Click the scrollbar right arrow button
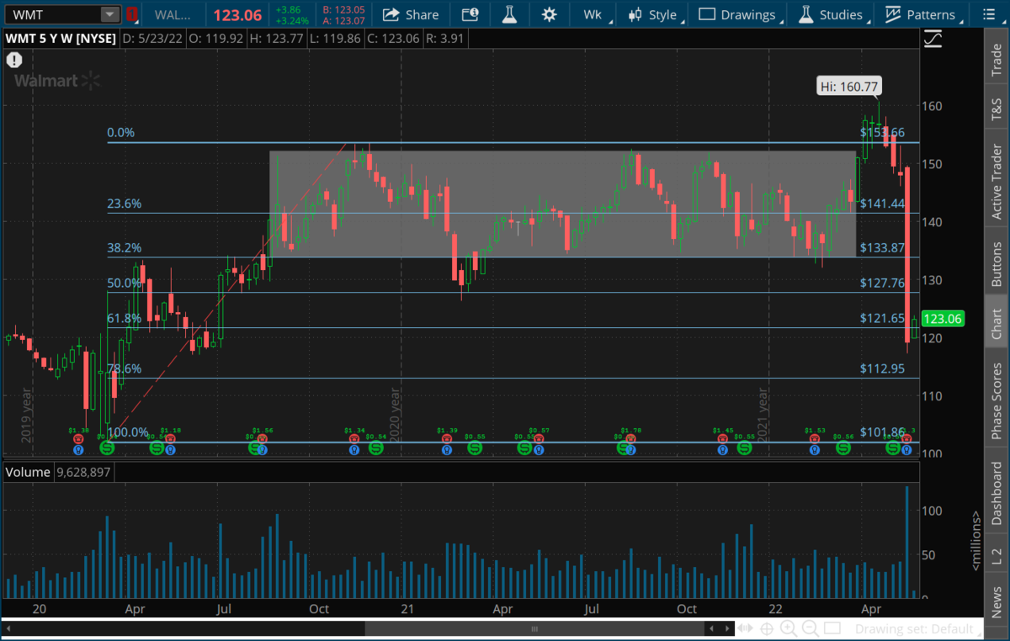This screenshot has width=1010, height=641. pos(727,628)
